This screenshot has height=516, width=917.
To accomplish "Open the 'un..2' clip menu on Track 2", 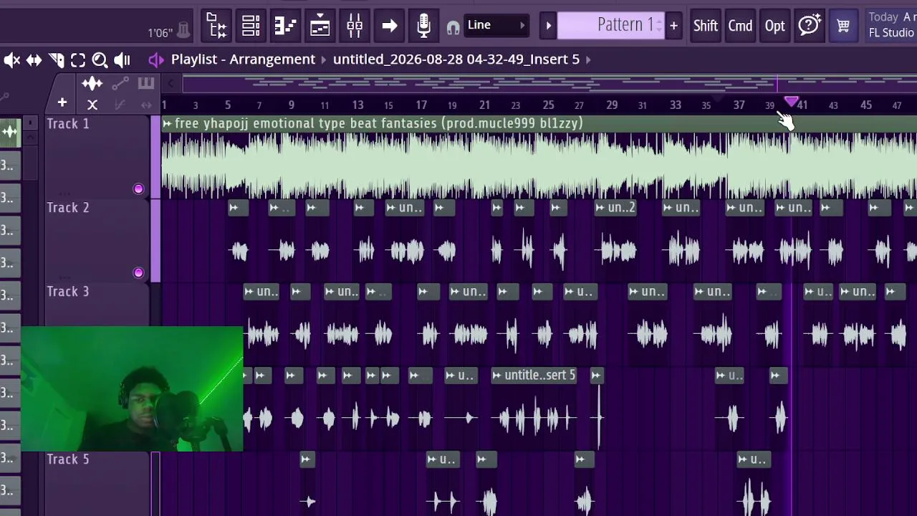I will [x=600, y=208].
